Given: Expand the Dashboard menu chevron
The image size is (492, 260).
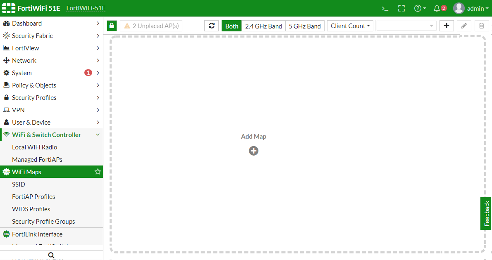Looking at the screenshot, I should (x=98, y=24).
